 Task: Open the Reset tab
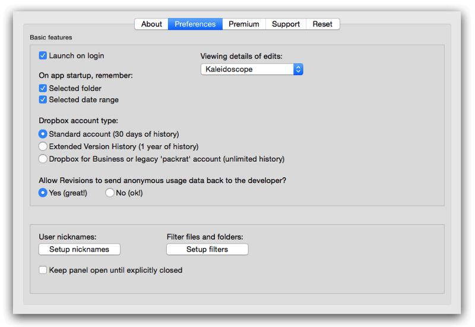tap(322, 24)
